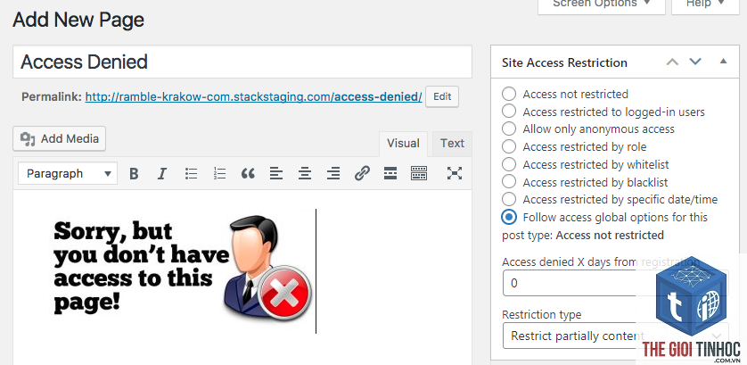Open the Restriction type dropdown
Image resolution: width=747 pixels, height=365 pixels.
click(615, 336)
